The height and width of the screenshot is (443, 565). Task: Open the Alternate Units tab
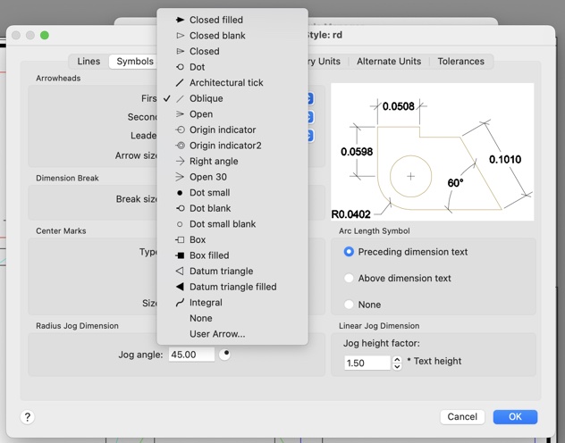(x=389, y=61)
